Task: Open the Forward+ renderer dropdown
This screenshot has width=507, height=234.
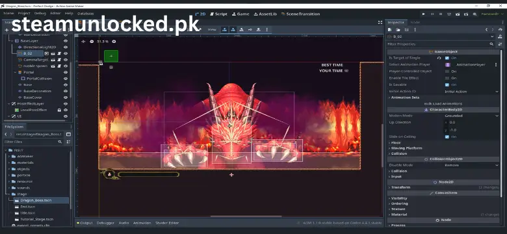Action: pos(492,14)
